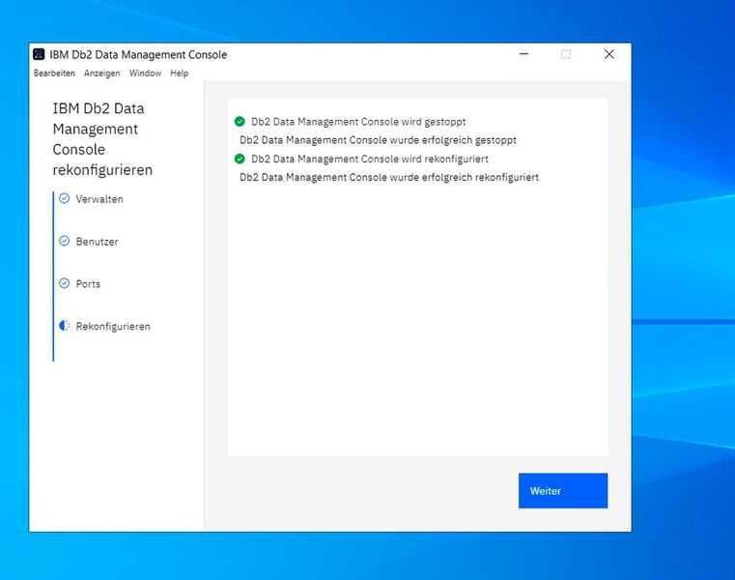Select the Rekonfigurieren step
The height and width of the screenshot is (580, 735).
(x=113, y=326)
